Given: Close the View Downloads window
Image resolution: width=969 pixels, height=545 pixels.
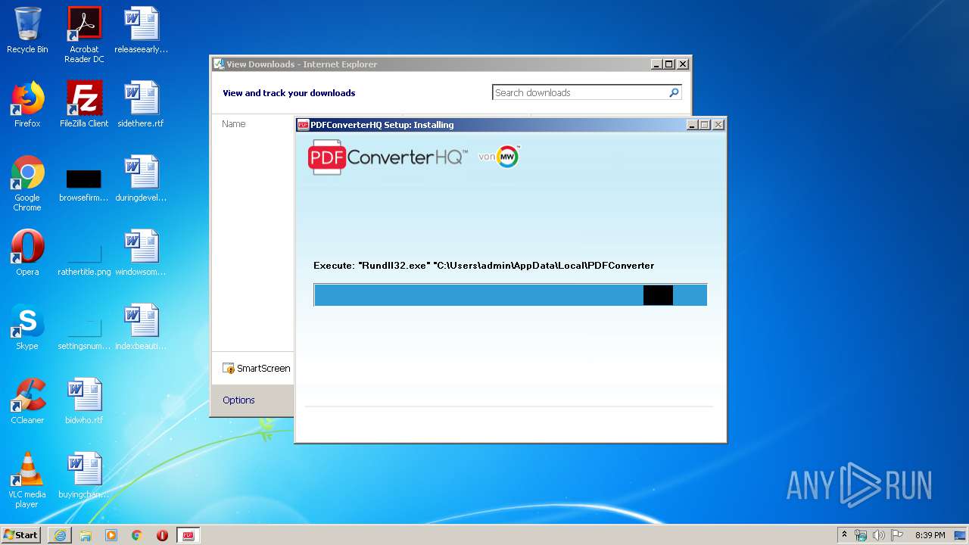Looking at the screenshot, I should click(x=682, y=64).
